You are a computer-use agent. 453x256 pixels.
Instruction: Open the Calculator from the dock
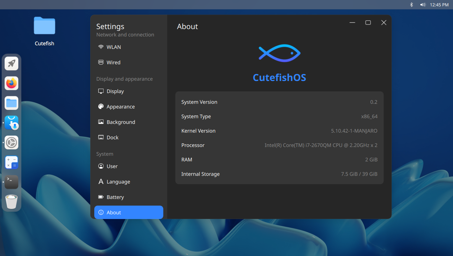point(11,162)
